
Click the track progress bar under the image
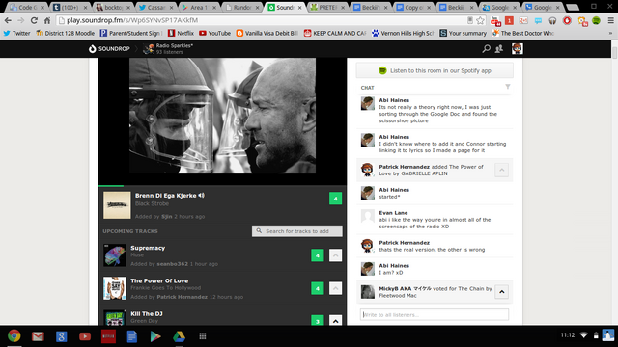222,185
